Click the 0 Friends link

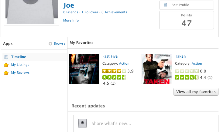(x=70, y=12)
